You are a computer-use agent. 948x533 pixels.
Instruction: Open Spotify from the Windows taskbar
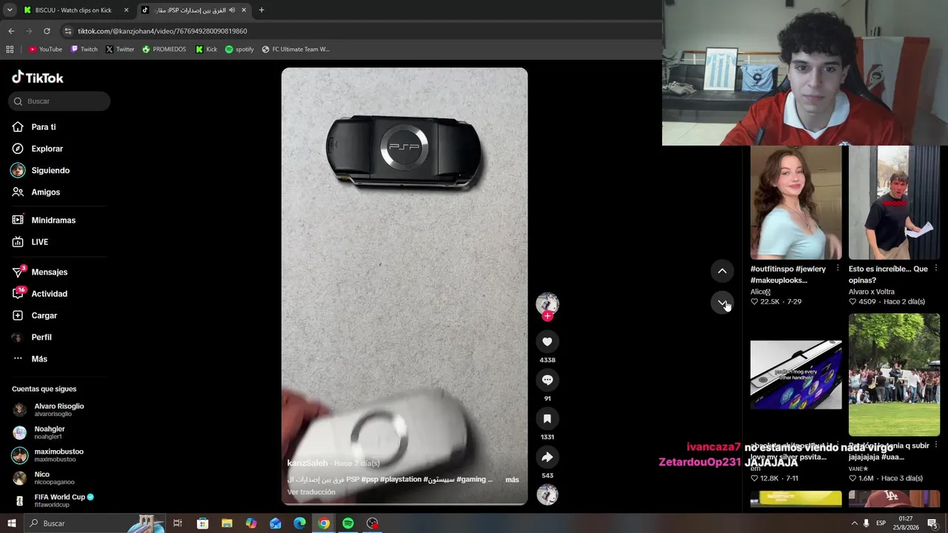point(348,523)
